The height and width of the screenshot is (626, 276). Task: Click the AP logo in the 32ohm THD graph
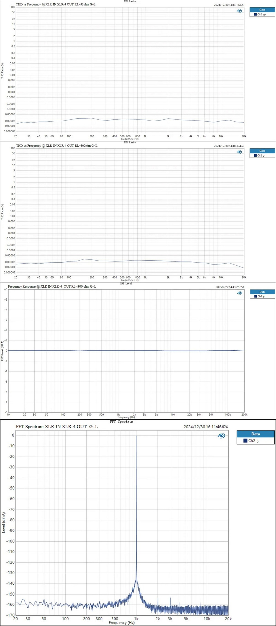click(x=239, y=11)
